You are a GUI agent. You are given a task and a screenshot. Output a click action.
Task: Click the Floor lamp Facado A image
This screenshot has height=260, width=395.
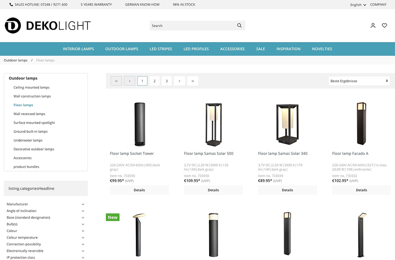[361, 124]
